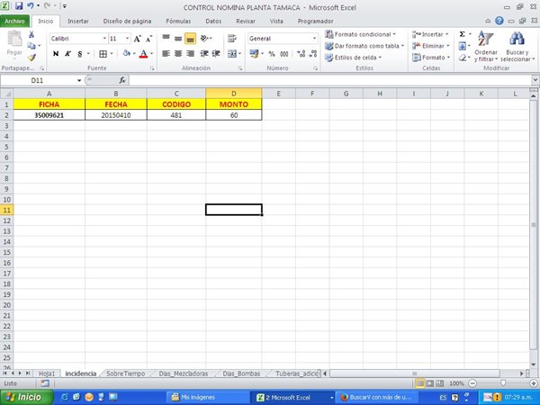540x405 pixels.
Task: Switch to the Fórmulas tab
Action: tap(178, 21)
